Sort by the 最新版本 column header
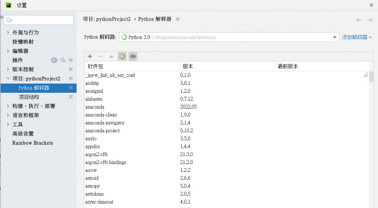Viewport: 378px width, 208px height. tap(322, 67)
